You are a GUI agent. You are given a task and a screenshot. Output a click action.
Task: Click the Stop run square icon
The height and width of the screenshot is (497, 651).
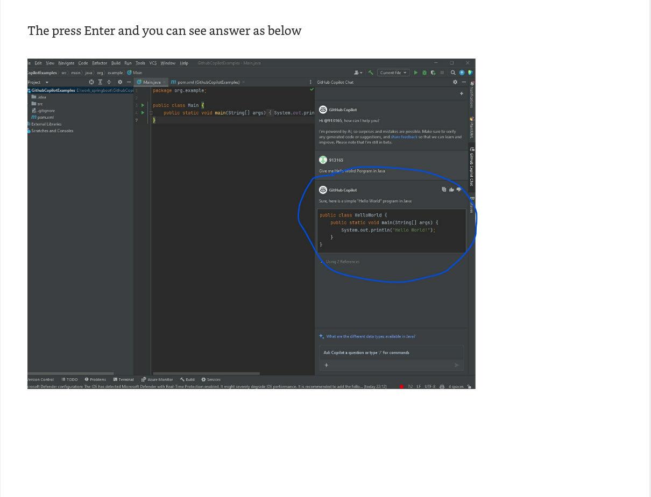[x=442, y=73]
